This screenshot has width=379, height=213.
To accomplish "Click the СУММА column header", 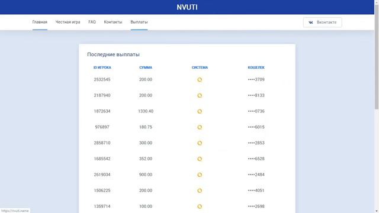I will (146, 67).
